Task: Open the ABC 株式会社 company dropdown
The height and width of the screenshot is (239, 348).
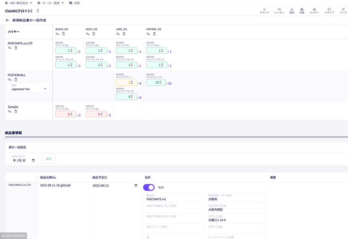Action: (19, 3)
